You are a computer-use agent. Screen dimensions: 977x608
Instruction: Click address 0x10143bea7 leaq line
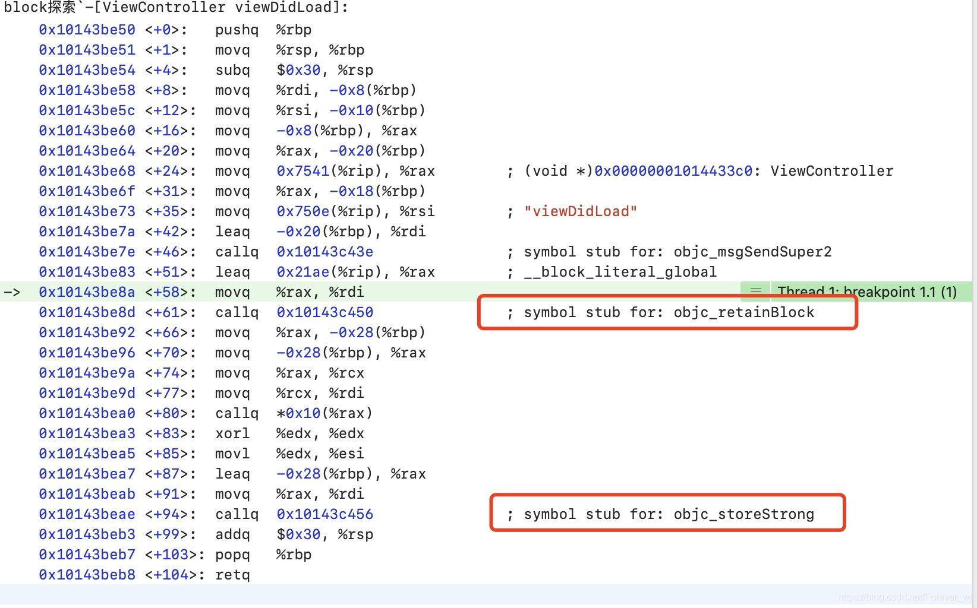click(87, 474)
